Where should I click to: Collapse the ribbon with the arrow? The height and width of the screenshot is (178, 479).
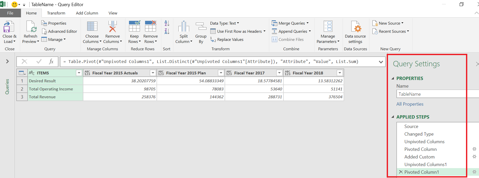476,13
